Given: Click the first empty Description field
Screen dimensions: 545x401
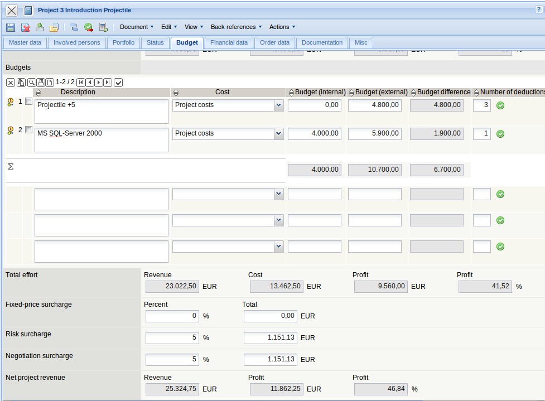Looking at the screenshot, I should (x=101, y=199).
